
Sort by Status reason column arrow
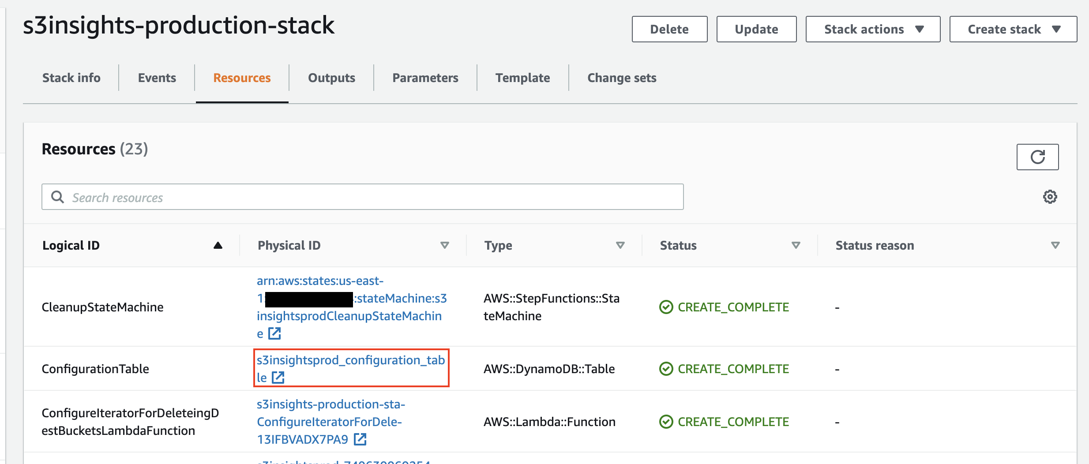pos(1055,245)
